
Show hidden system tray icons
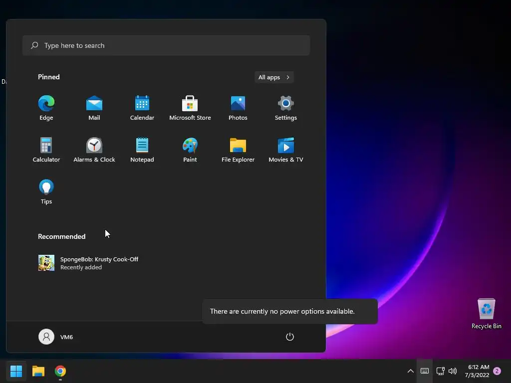pos(411,371)
